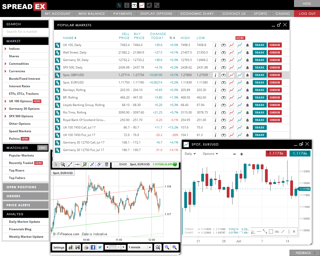Open the info icon for Barclays, Rolling
320x256 pixels.
[215, 90]
